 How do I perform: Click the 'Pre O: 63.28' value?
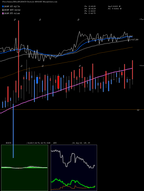pos(90,6)
